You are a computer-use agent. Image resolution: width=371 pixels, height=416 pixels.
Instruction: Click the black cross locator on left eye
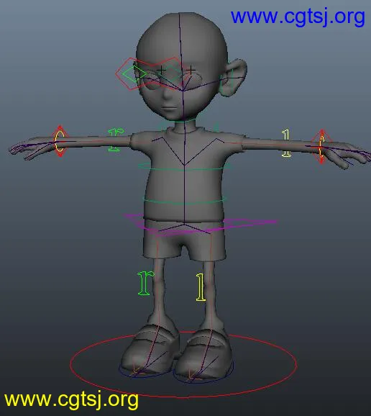(x=191, y=71)
